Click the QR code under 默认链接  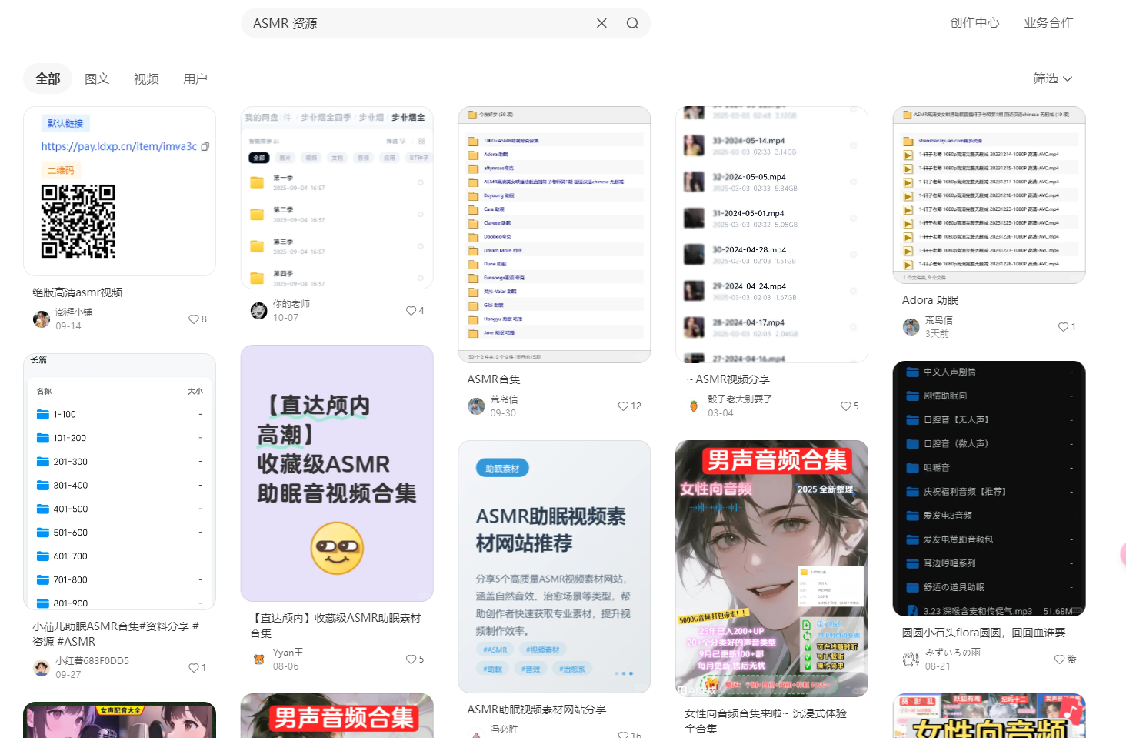click(78, 222)
